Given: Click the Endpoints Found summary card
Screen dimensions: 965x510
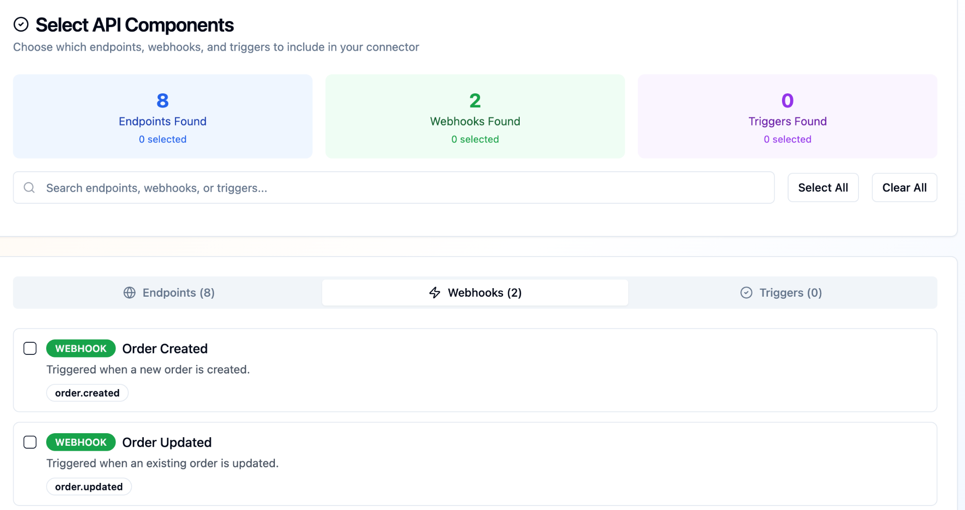Looking at the screenshot, I should pos(162,116).
